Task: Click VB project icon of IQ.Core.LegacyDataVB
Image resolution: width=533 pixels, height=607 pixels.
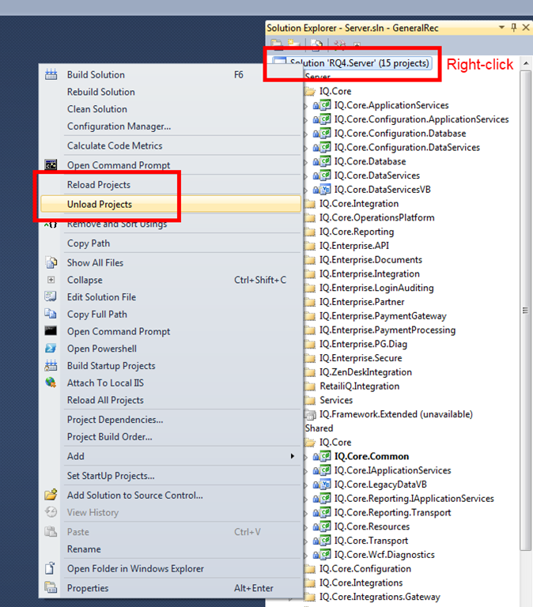Action: coord(326,484)
